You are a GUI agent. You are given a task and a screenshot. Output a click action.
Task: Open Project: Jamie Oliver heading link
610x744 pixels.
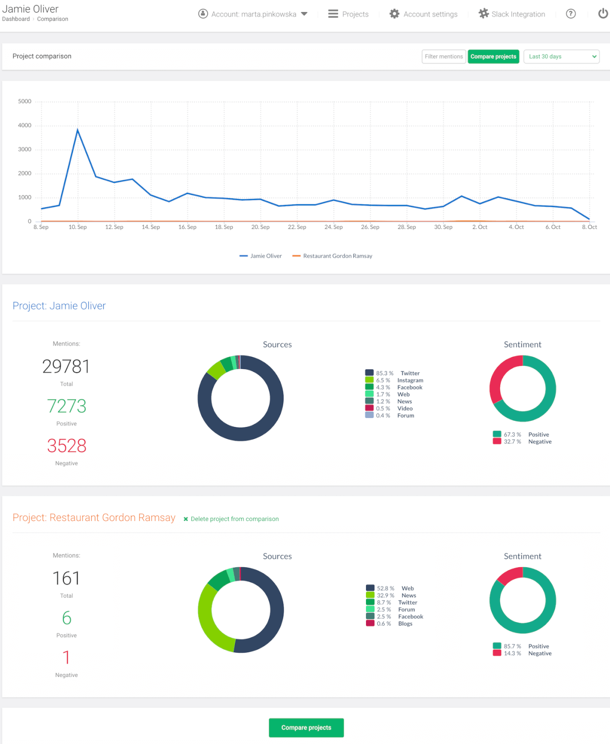click(59, 306)
